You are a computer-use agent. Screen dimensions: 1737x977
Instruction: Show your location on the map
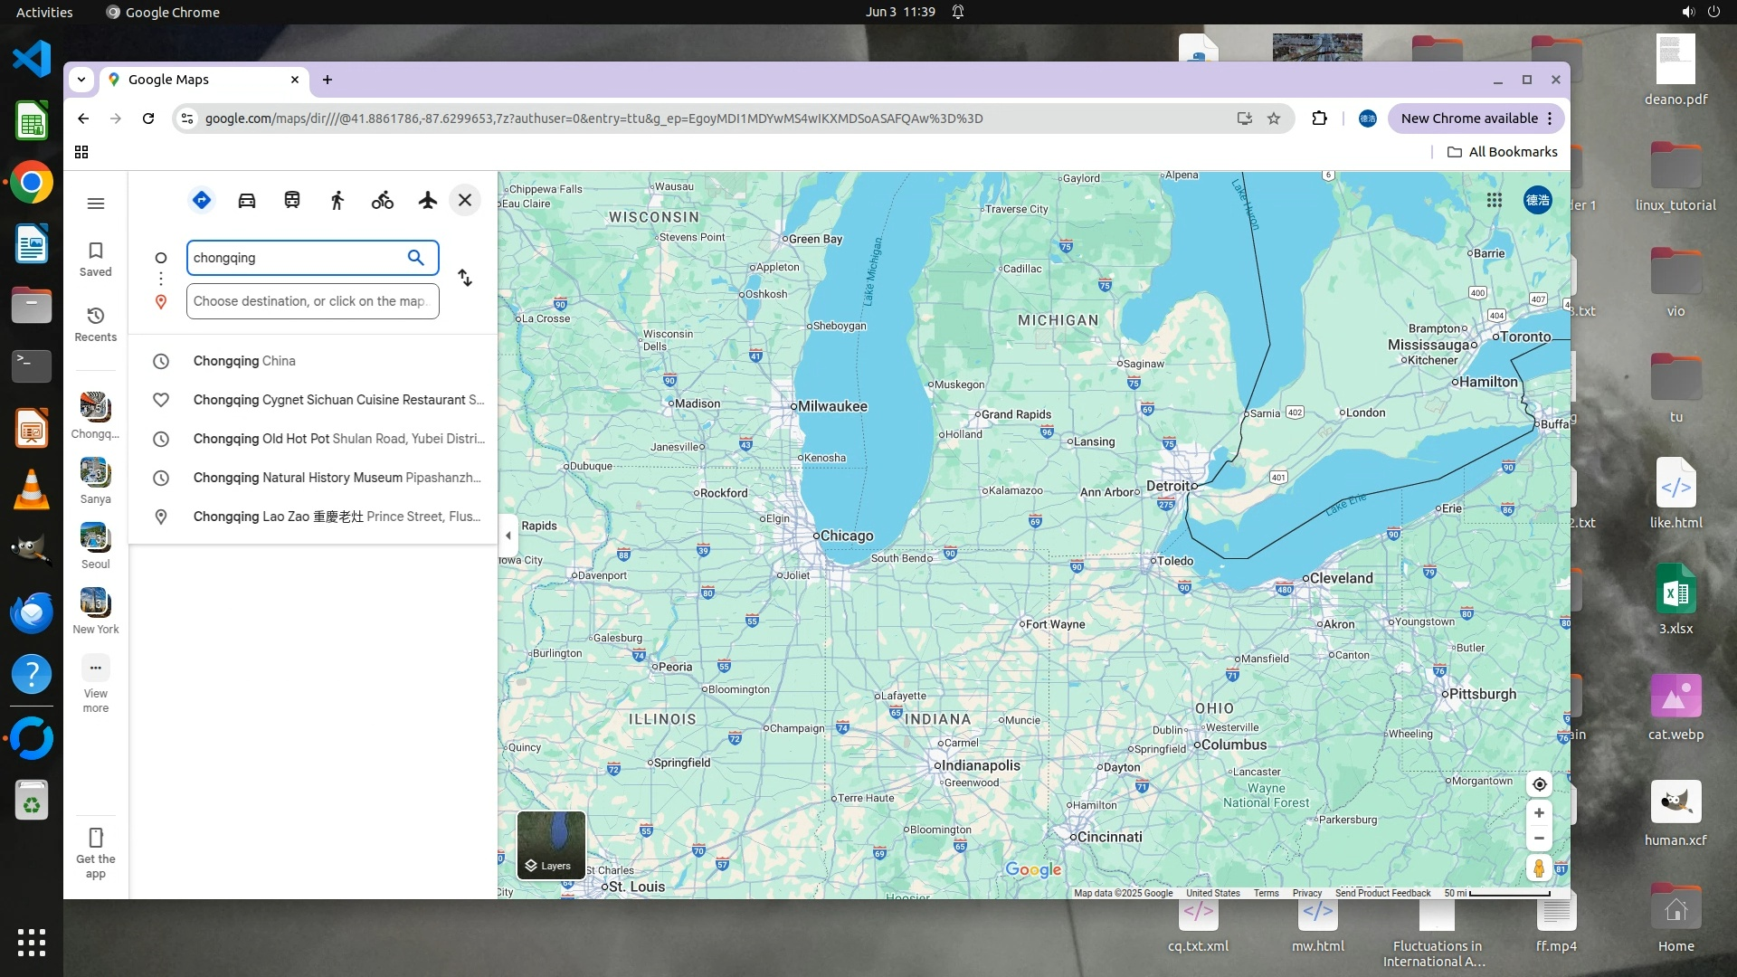point(1539,784)
